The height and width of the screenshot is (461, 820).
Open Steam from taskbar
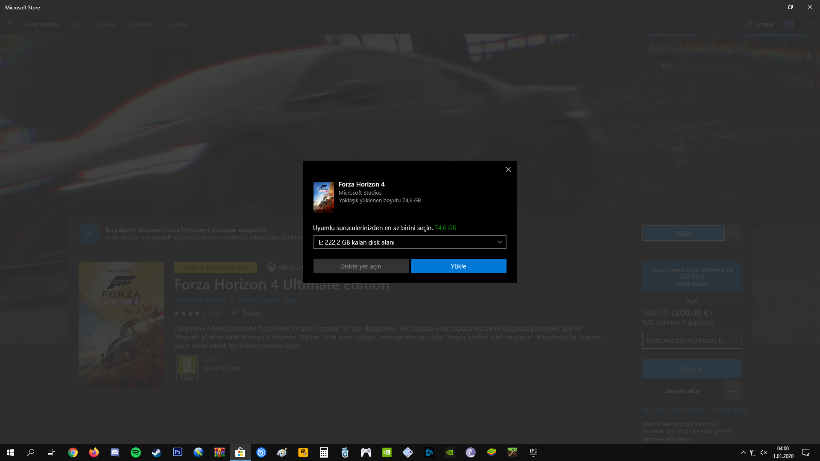[x=156, y=452]
